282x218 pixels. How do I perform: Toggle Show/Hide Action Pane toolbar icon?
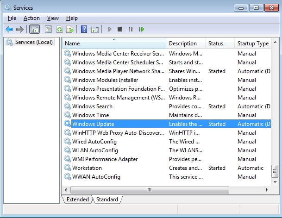[95, 29]
